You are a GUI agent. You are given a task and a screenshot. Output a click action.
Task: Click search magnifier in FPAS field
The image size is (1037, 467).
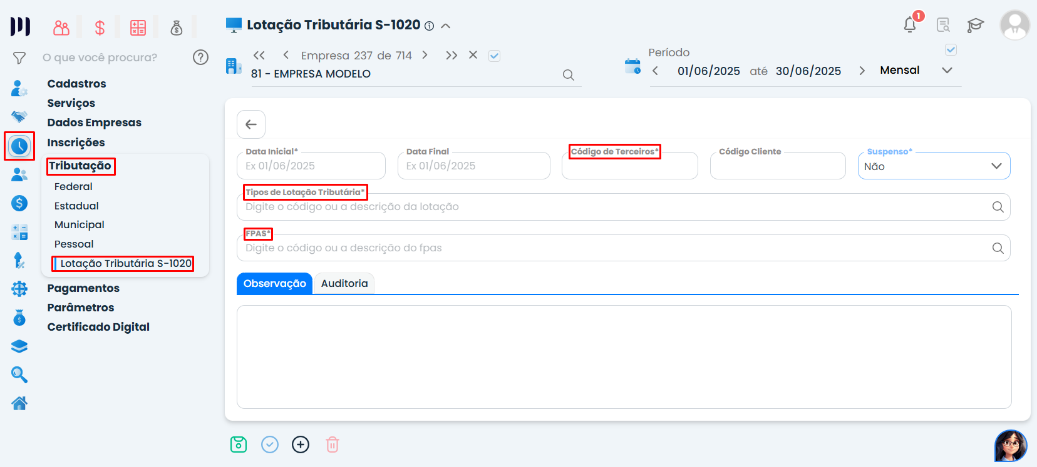tap(998, 248)
